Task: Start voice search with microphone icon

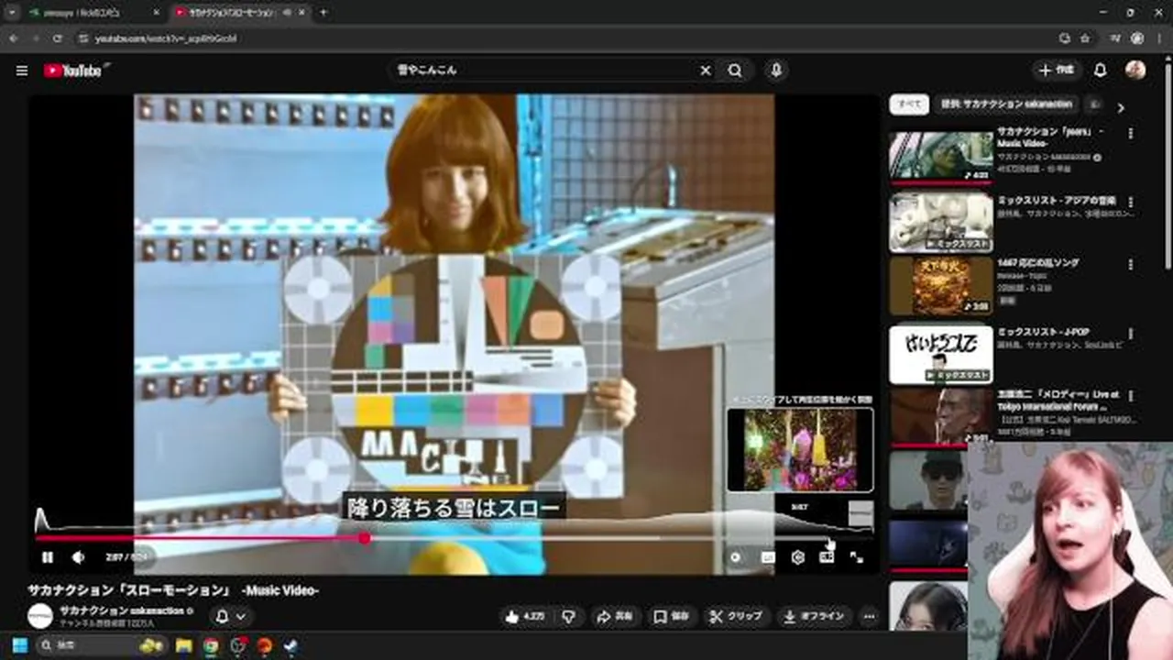Action: (x=776, y=71)
